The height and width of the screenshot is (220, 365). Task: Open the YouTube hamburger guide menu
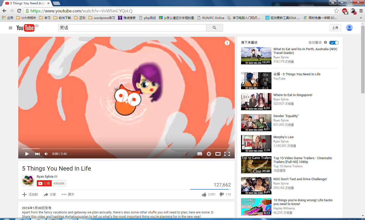coord(10,28)
